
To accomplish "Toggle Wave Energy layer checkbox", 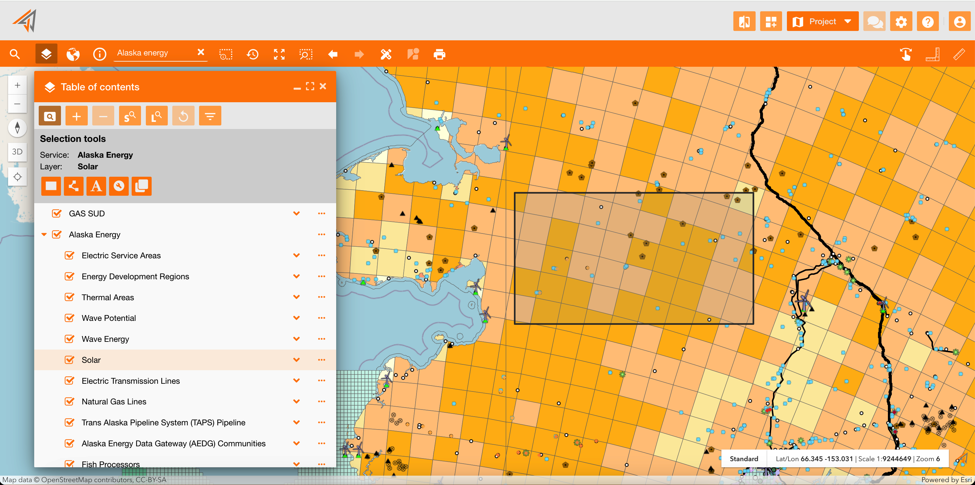I will (x=70, y=339).
